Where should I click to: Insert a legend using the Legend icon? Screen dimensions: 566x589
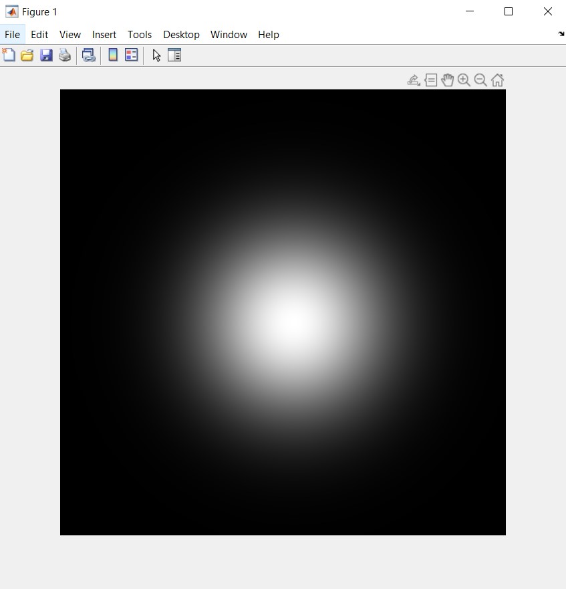(131, 55)
